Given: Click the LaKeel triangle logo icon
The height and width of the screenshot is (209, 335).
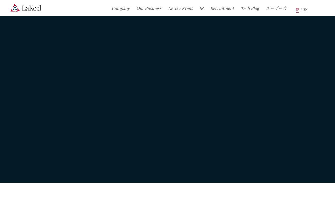Looking at the screenshot, I should coord(15,8).
